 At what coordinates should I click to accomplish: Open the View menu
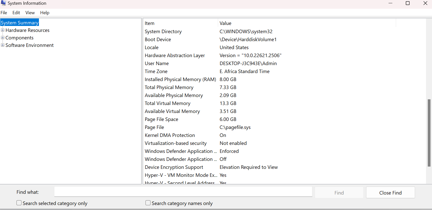coord(30,13)
